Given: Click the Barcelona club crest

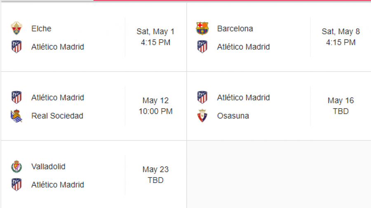Looking at the screenshot, I should click(x=202, y=28).
